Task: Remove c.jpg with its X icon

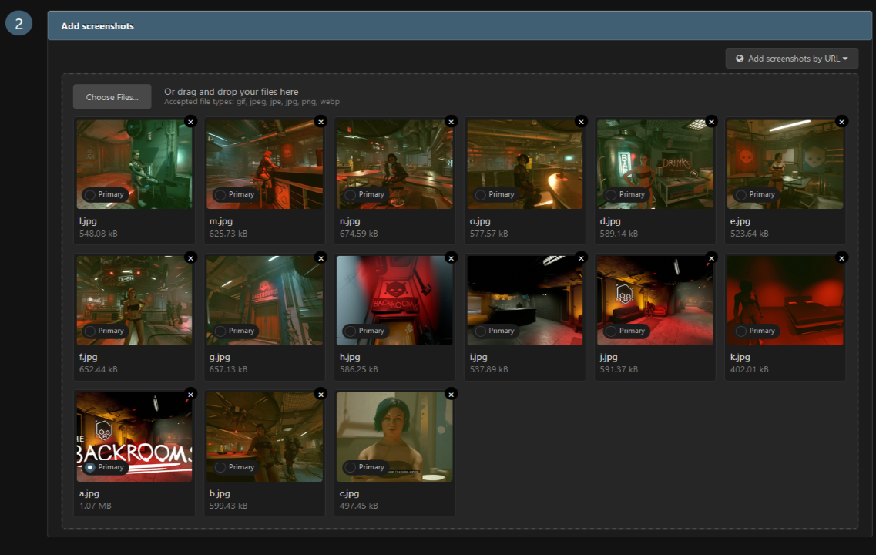Action: [x=451, y=394]
